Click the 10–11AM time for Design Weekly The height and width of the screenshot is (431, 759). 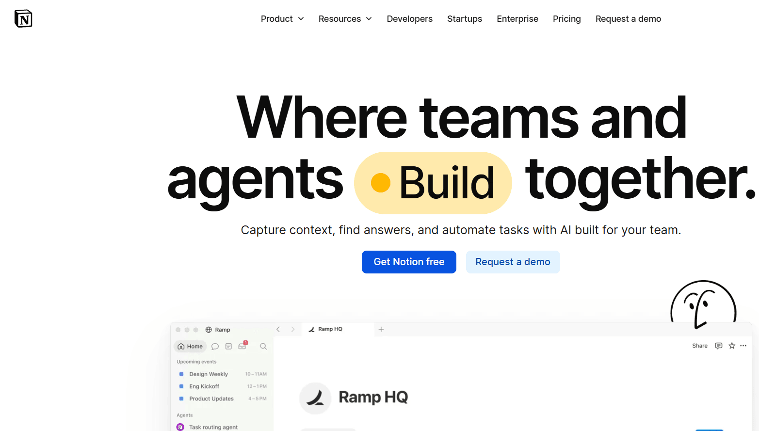(256, 374)
